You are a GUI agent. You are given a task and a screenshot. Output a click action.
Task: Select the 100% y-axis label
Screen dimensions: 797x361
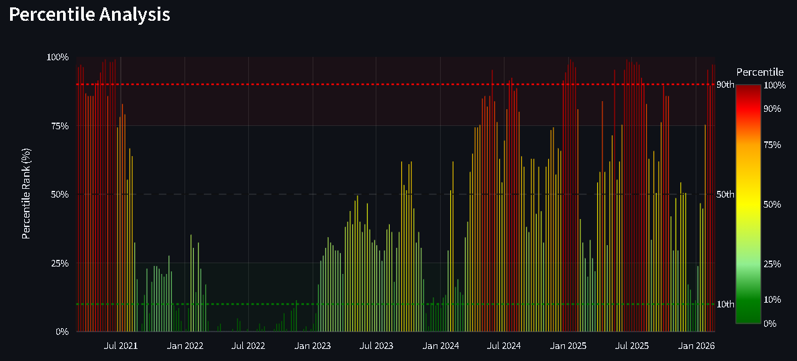pos(58,57)
